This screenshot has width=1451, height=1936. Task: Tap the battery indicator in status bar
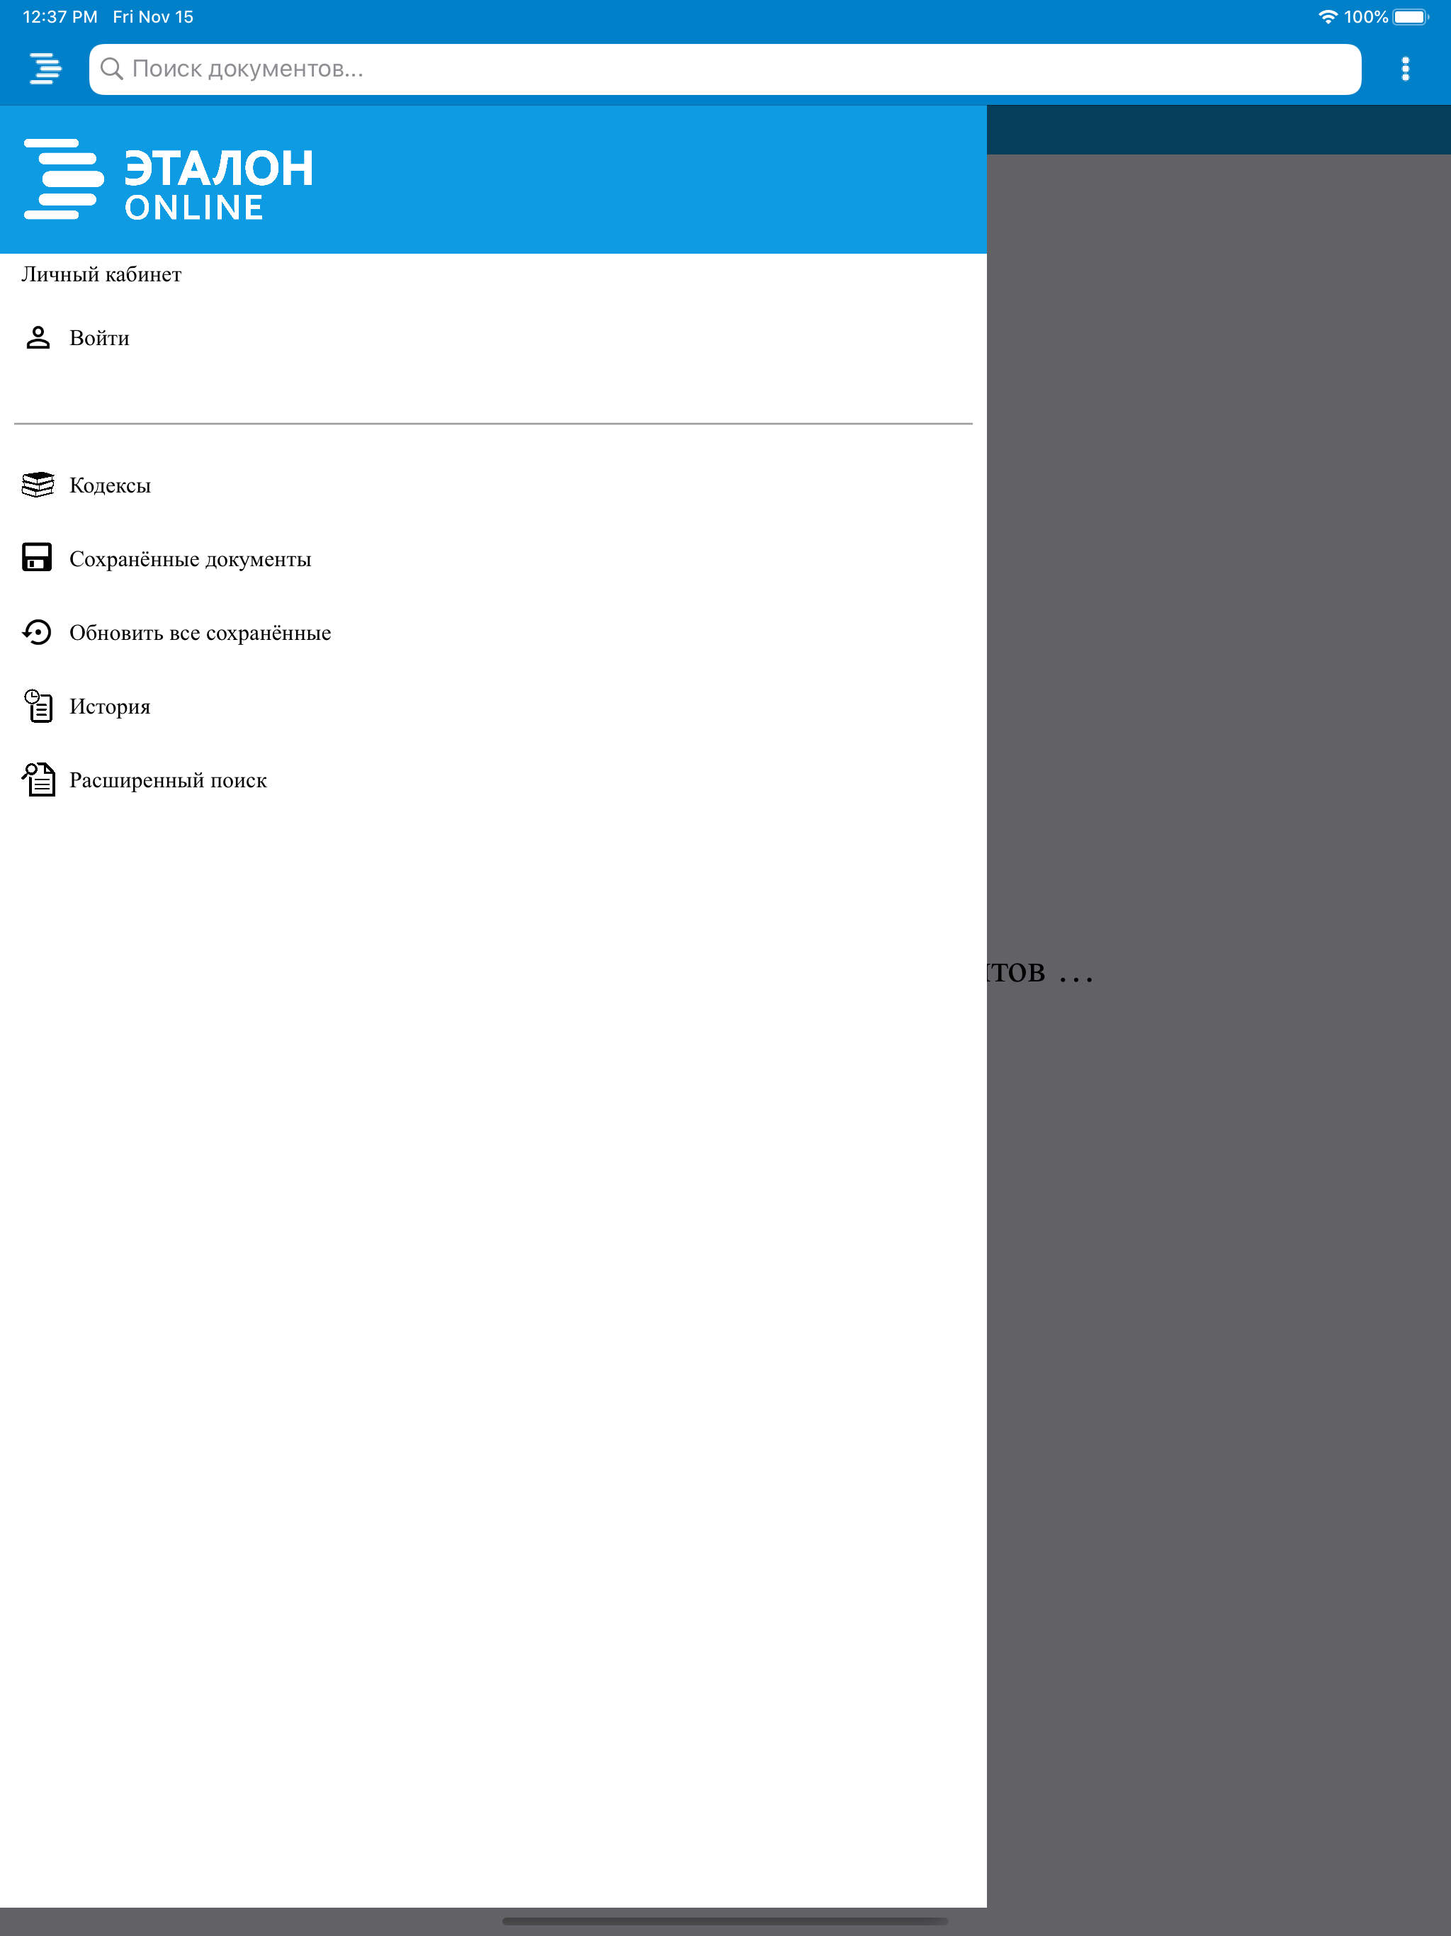pyautogui.click(x=1410, y=16)
